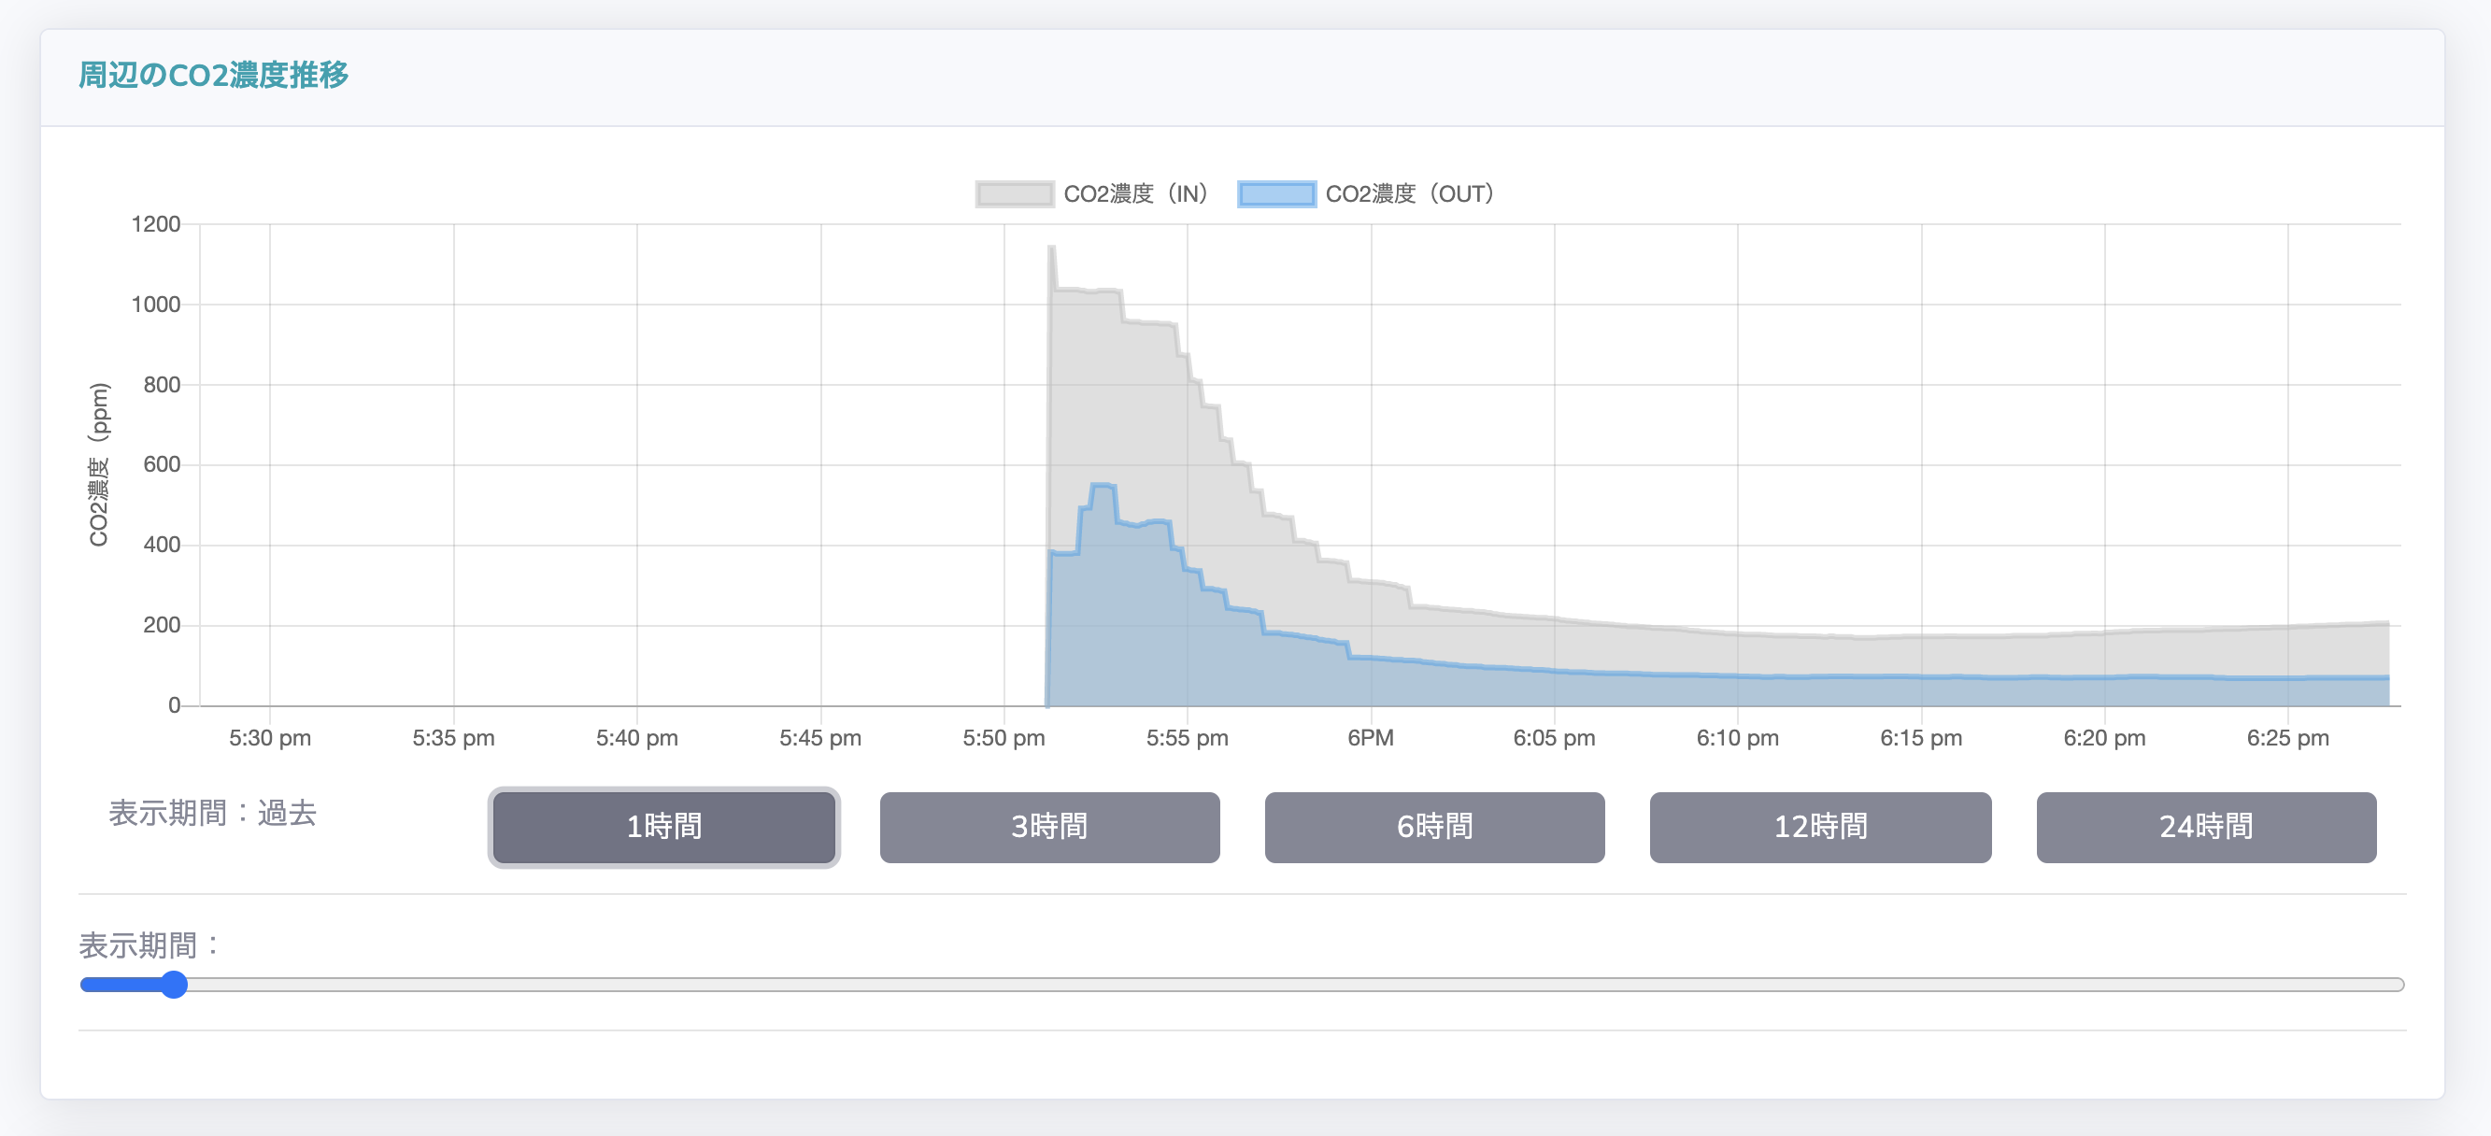Viewport: 2491px width, 1136px height.
Task: Click the far right end of slider track
Action: [x=2398, y=985]
